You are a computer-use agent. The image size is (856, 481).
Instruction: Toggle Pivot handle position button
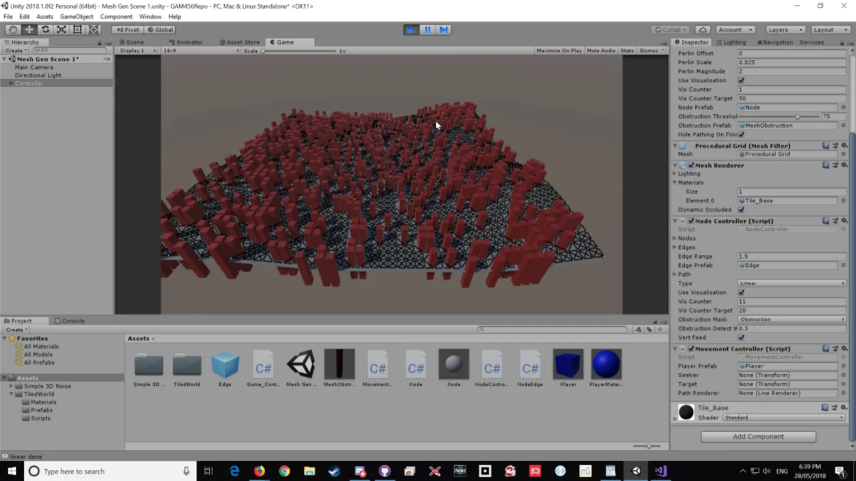point(127,29)
